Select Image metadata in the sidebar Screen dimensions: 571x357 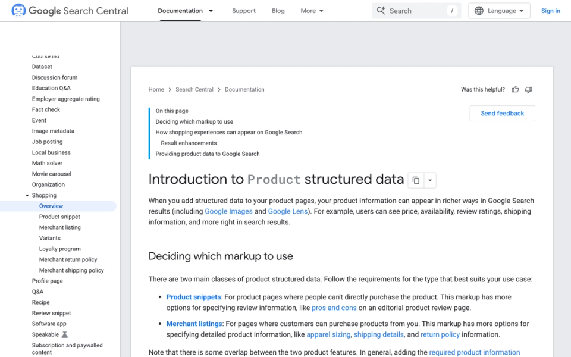tap(53, 131)
